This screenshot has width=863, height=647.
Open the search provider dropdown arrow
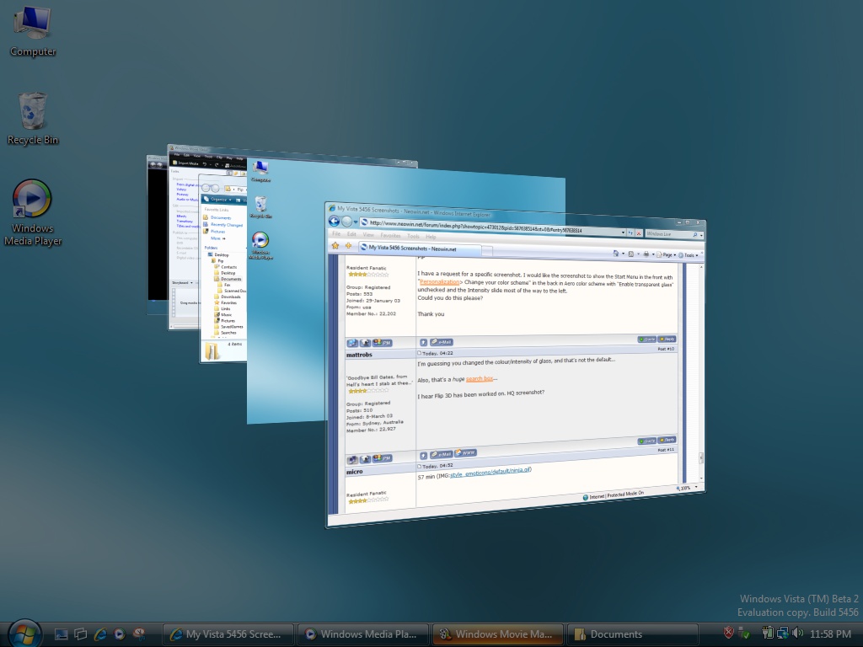click(701, 236)
